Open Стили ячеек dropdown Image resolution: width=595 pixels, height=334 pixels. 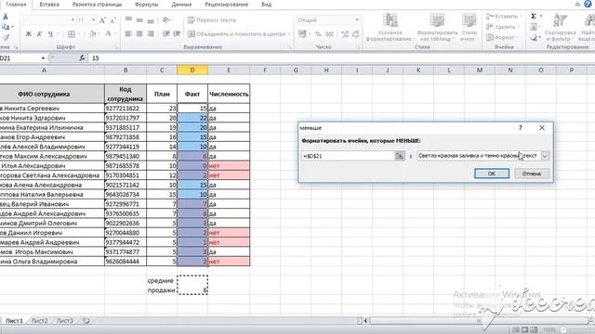[469, 27]
